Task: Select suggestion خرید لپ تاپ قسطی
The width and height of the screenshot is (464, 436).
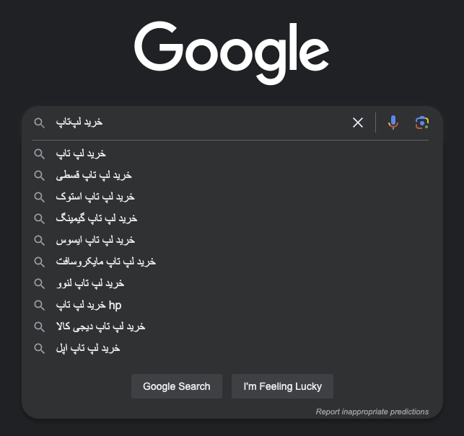Action: tap(231, 175)
